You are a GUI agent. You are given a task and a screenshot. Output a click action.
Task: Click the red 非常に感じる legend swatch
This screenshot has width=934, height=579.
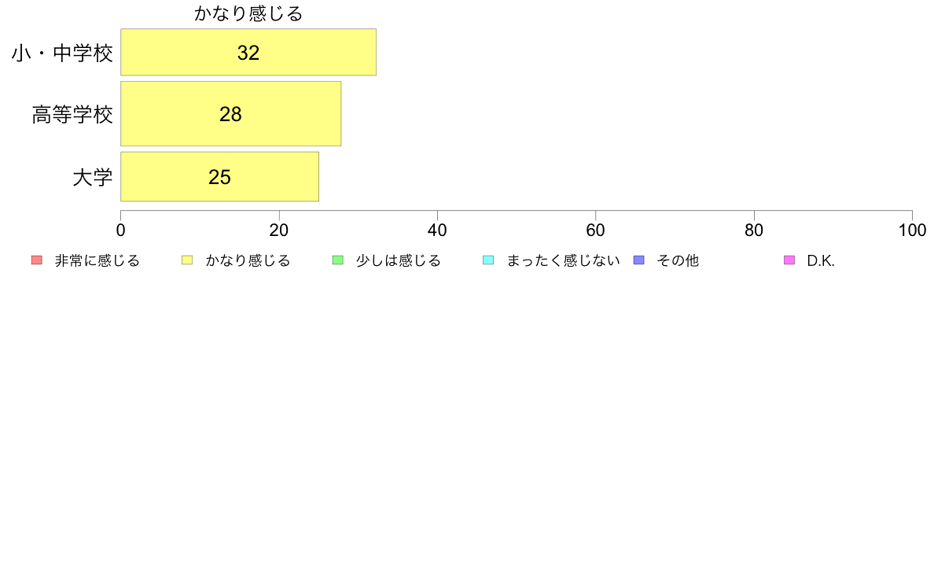[37, 260]
